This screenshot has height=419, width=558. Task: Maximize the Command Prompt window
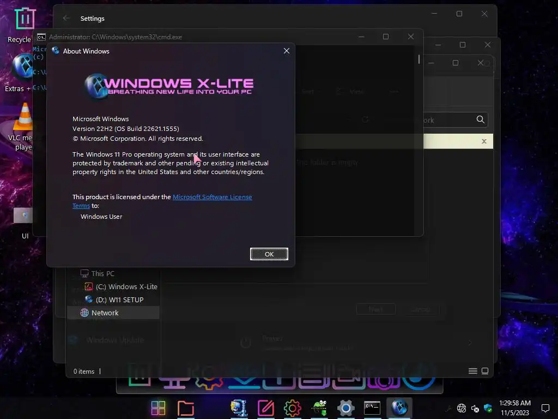point(386,37)
